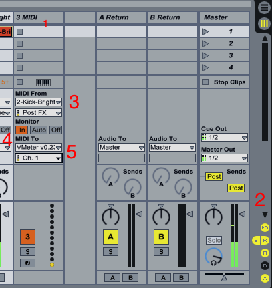Screen dimensions: 272x288
Task: Toggle Mixer section with M button
Action: (265, 253)
